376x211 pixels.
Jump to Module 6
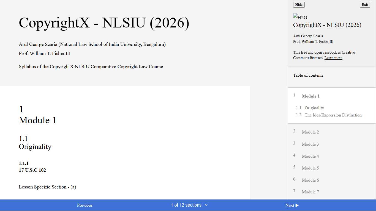[310, 180]
